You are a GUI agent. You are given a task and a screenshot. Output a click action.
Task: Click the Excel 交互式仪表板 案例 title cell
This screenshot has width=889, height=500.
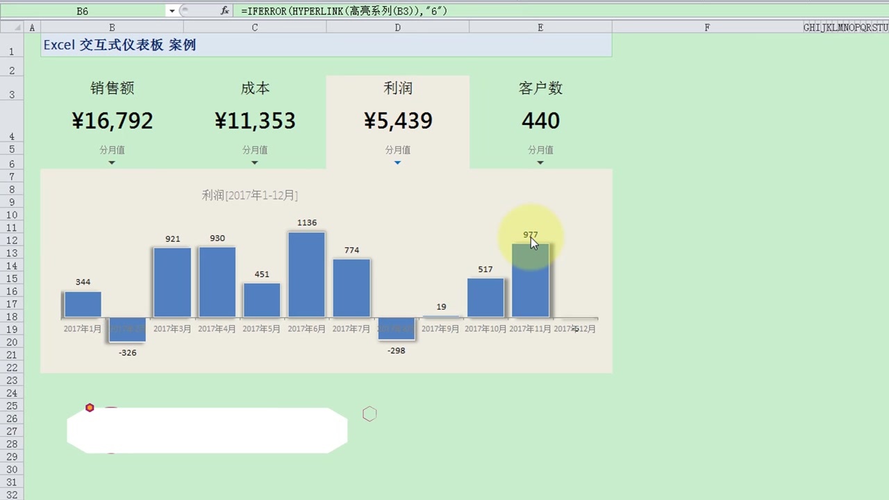[x=326, y=45]
